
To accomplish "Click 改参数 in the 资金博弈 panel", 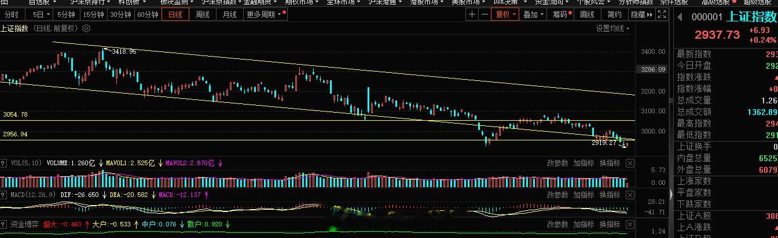I will point(557,224).
